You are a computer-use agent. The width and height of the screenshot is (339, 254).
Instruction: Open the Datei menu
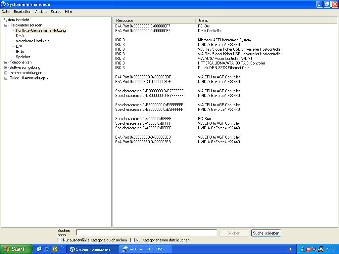pos(6,12)
